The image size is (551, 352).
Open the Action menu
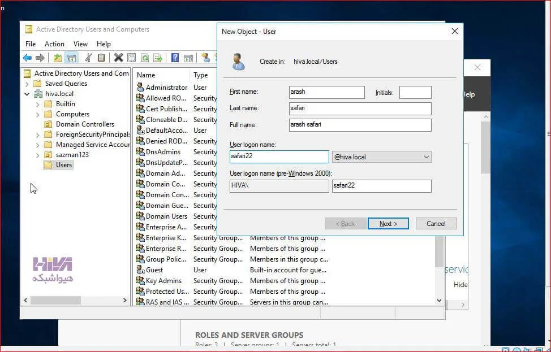click(54, 44)
